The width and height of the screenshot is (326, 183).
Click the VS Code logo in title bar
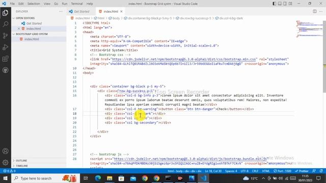click(x=4, y=4)
